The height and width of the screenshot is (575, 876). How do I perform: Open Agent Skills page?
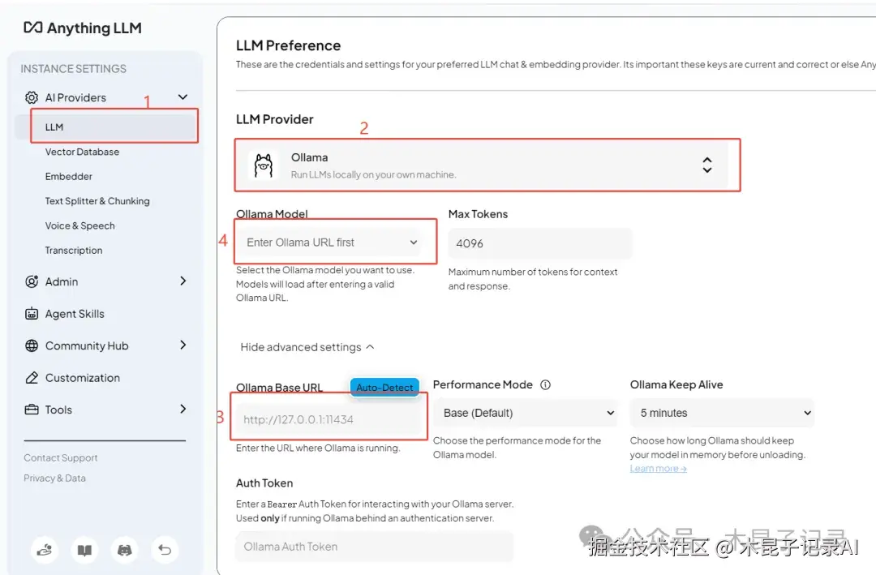(x=75, y=314)
